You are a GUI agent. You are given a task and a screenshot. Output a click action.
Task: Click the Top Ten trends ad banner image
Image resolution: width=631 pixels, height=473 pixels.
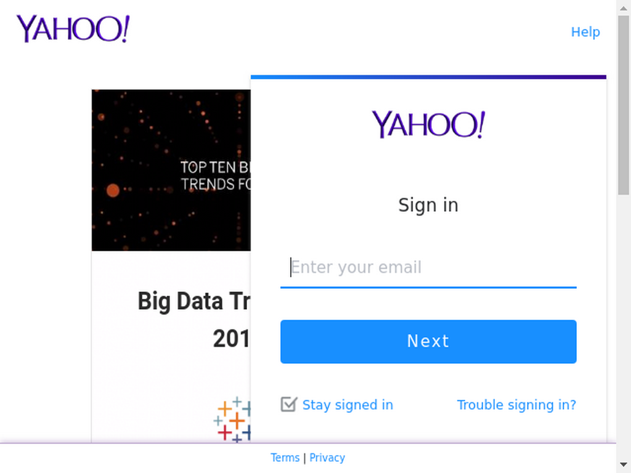(x=171, y=170)
